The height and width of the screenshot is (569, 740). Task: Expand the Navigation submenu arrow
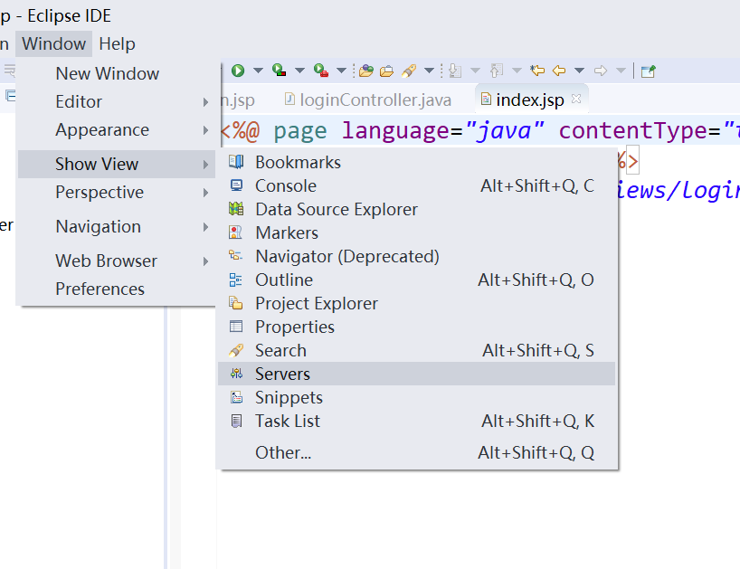point(205,227)
